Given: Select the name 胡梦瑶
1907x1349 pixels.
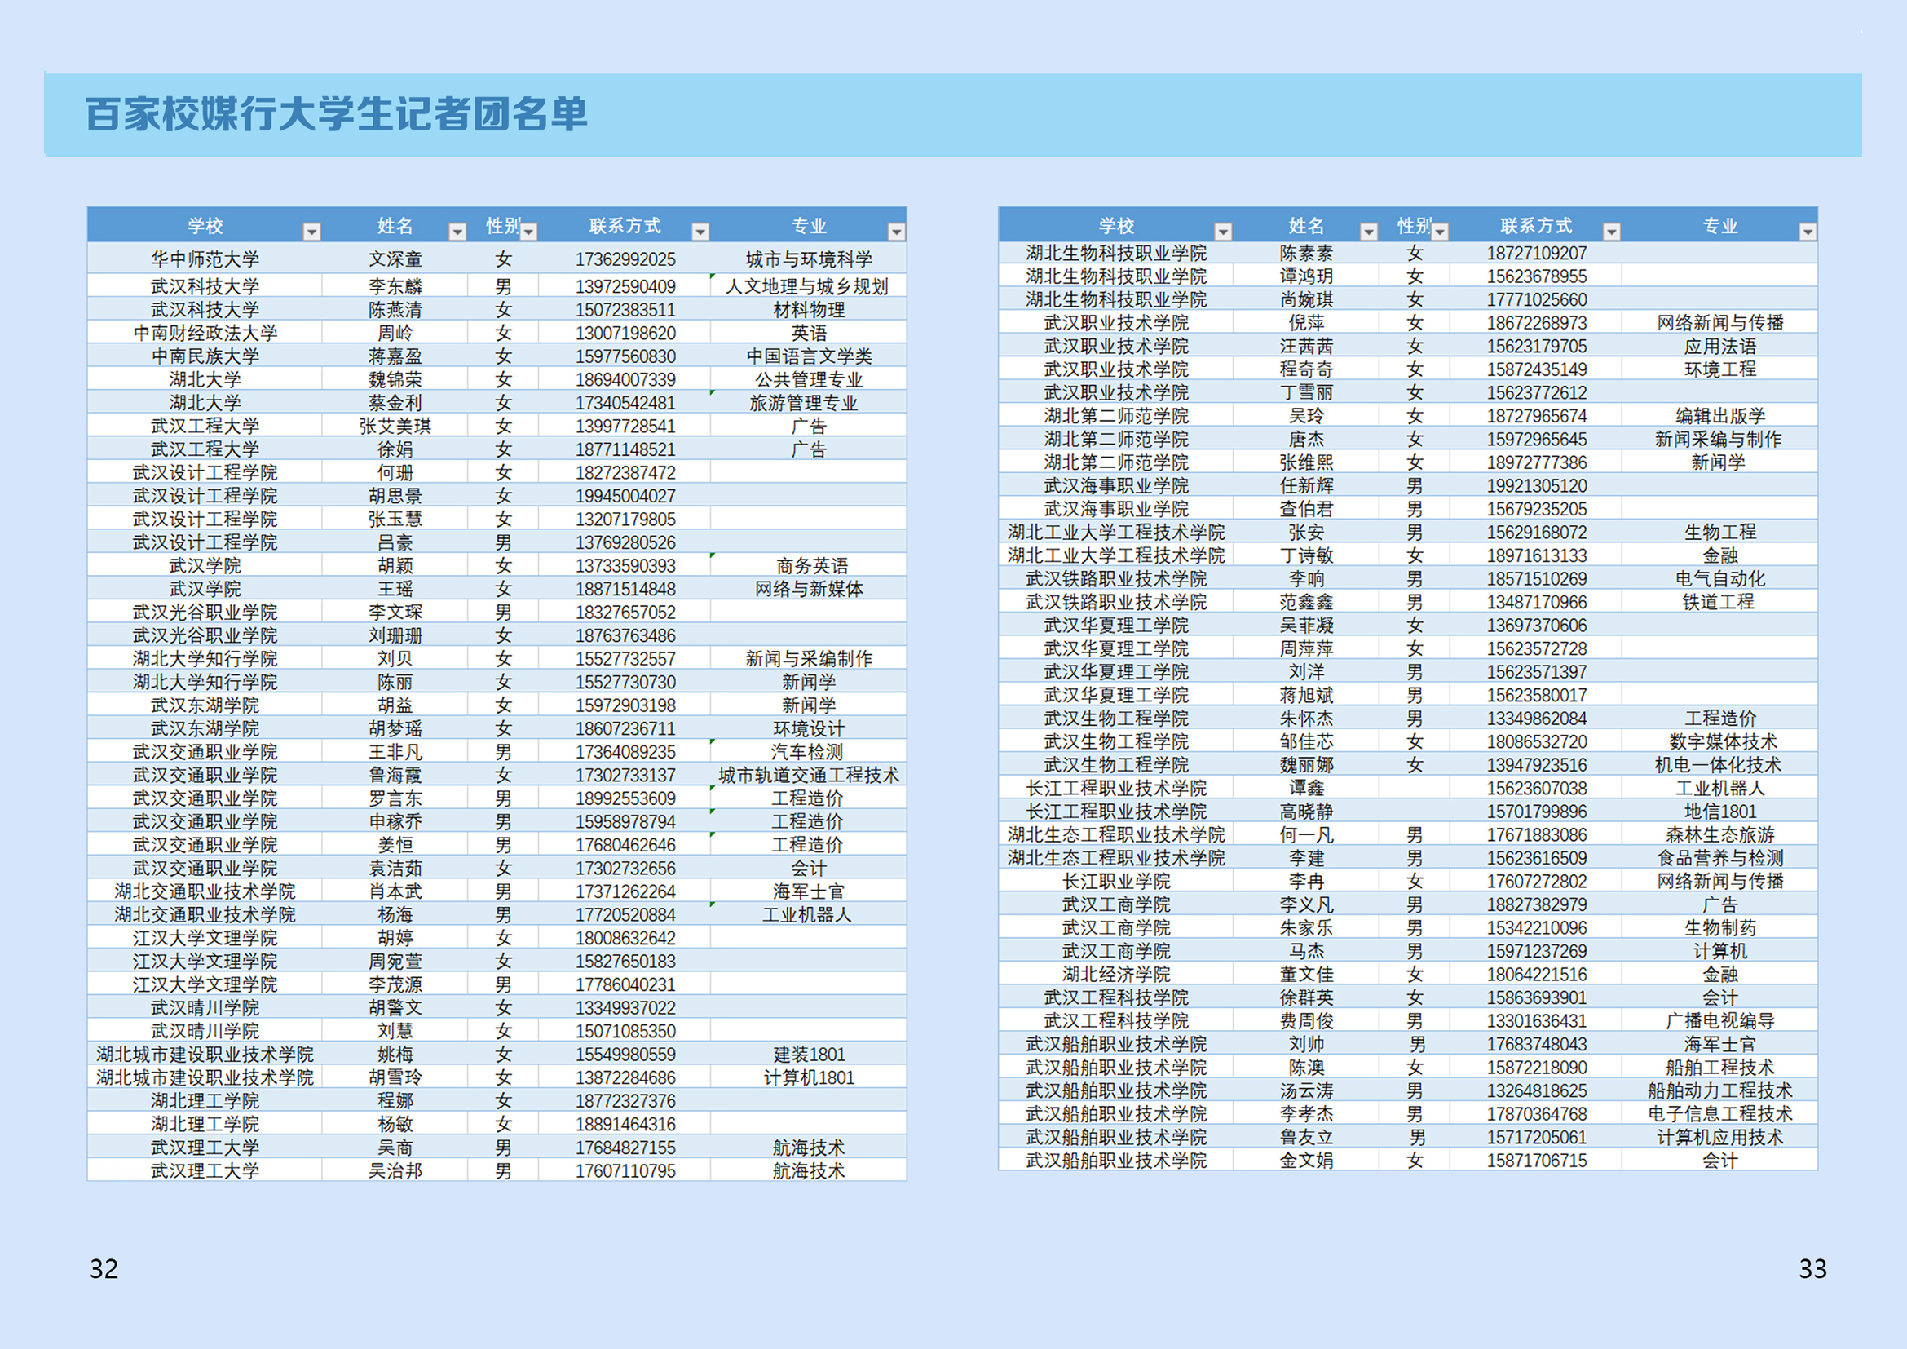Looking at the screenshot, I should coord(395,728).
